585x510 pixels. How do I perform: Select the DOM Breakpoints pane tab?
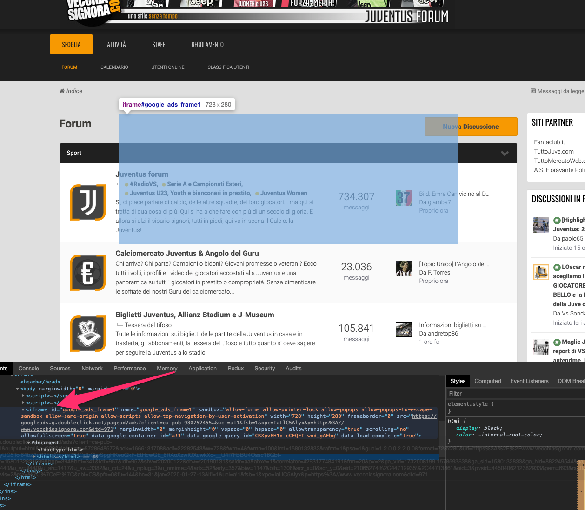(x=571, y=381)
